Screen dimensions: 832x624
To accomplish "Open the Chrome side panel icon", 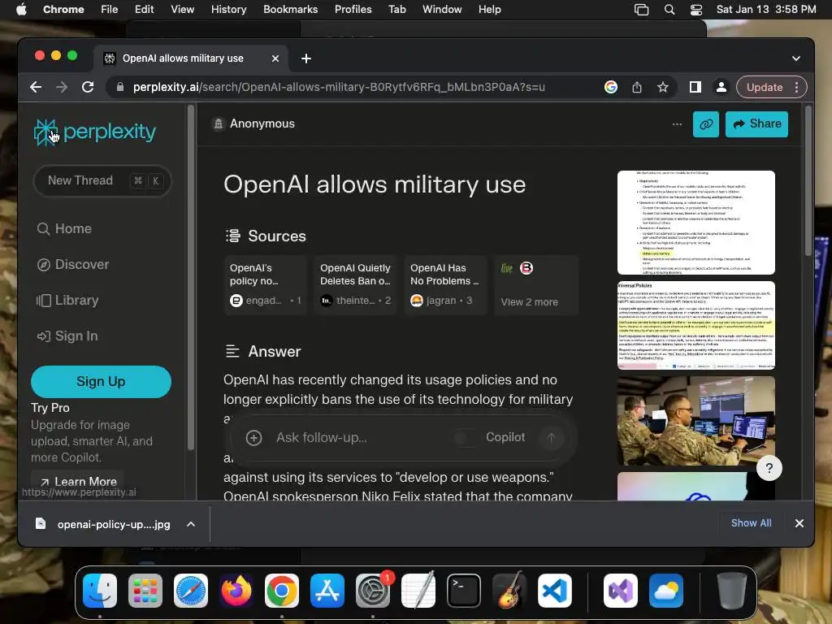I will [x=695, y=87].
